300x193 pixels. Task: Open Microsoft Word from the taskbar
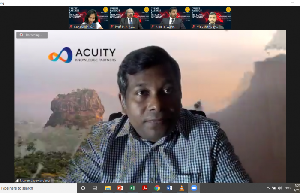click(x=169, y=188)
